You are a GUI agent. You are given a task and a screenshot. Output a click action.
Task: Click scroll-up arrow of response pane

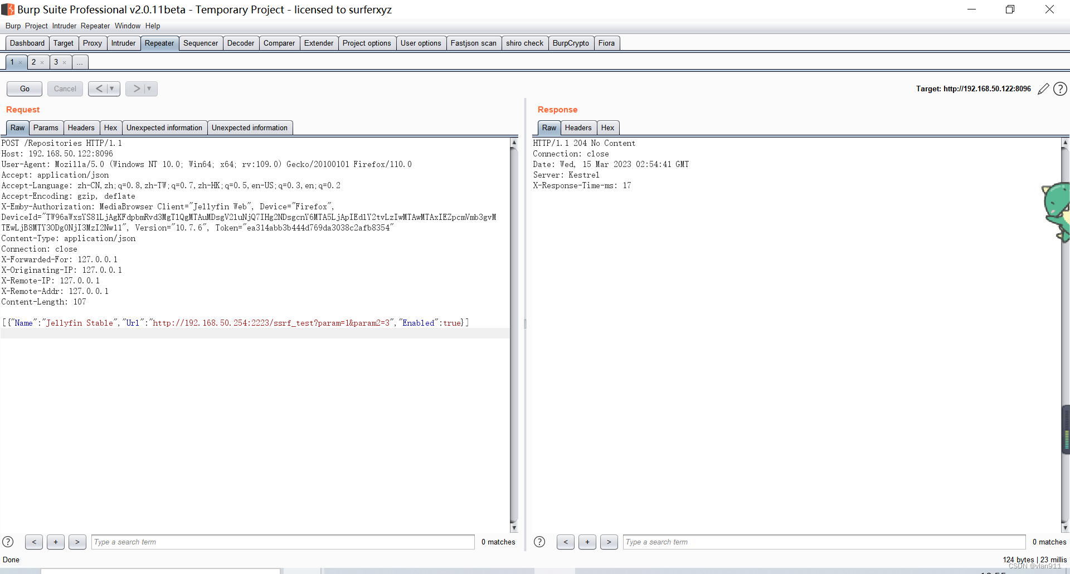tap(1065, 143)
